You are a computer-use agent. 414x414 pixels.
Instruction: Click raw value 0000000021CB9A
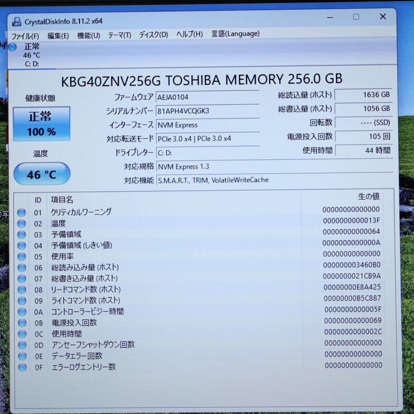click(352, 276)
